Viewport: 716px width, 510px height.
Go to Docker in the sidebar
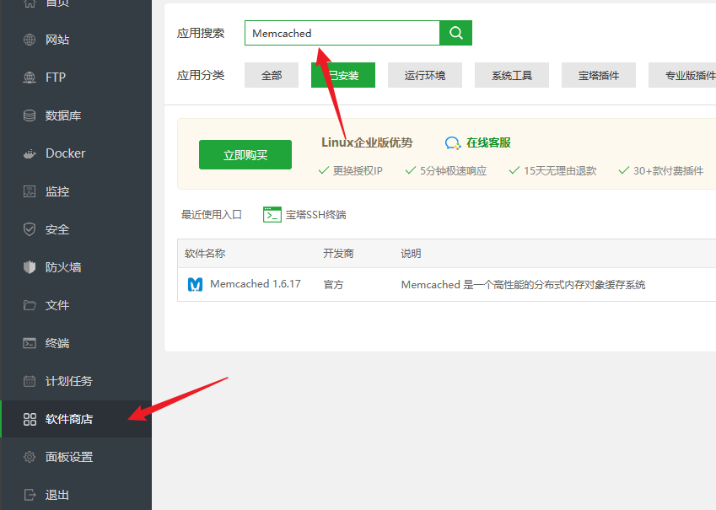coord(76,153)
